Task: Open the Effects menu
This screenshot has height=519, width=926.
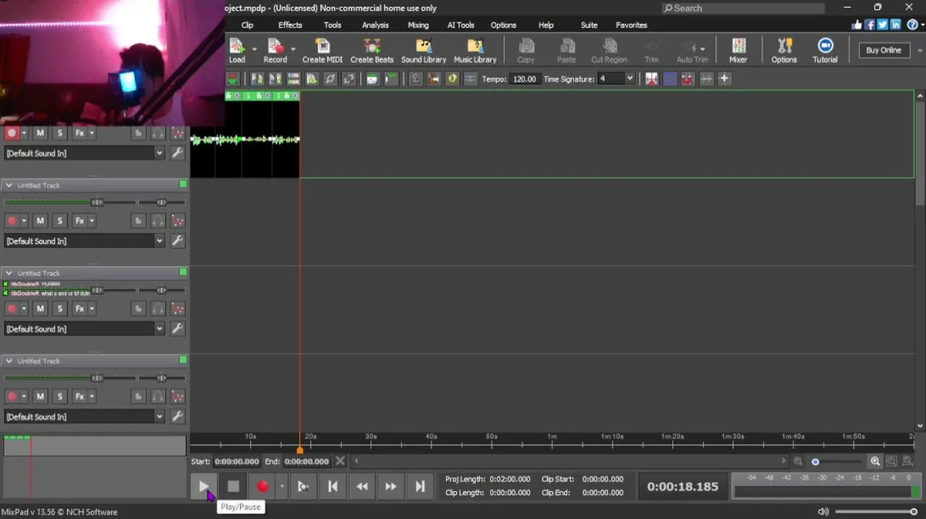Action: 290,25
